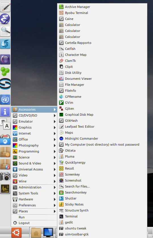Expand the Office submenu arrow
The image size is (153, 238).
(55, 139)
